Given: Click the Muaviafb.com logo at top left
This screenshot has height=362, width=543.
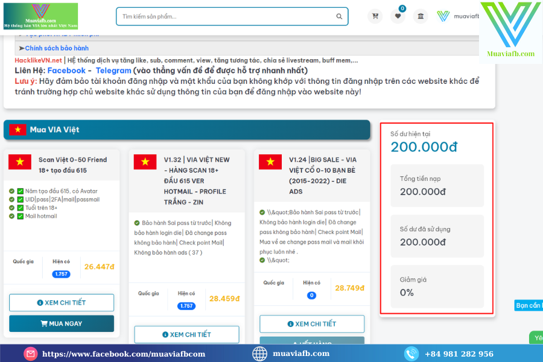Looking at the screenshot, I should tap(40, 16).
